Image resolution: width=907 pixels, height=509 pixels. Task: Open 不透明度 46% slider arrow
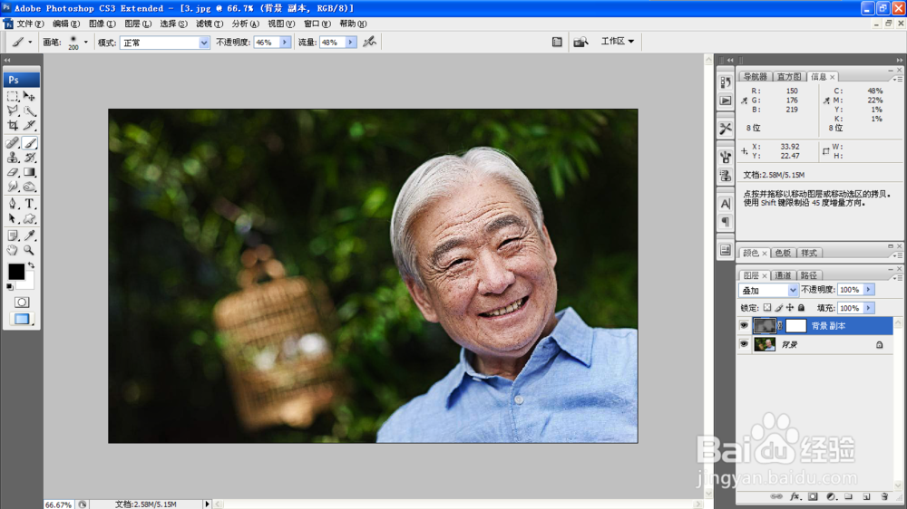pos(285,43)
